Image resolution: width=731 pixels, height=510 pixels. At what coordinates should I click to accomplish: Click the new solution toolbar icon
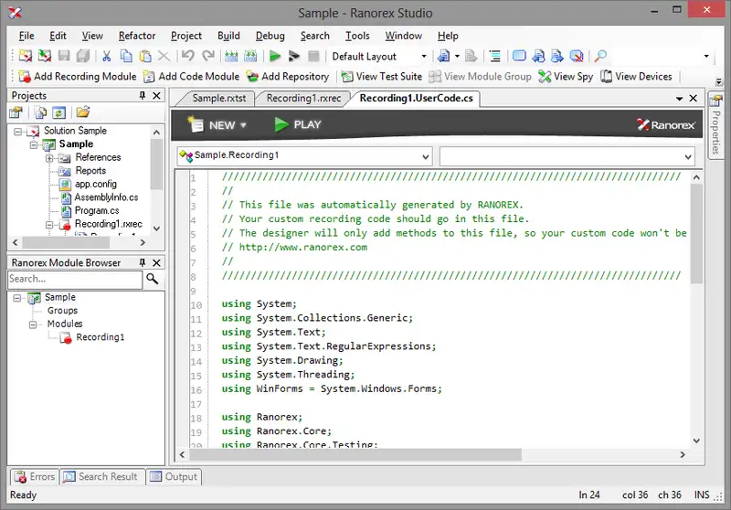click(x=26, y=56)
